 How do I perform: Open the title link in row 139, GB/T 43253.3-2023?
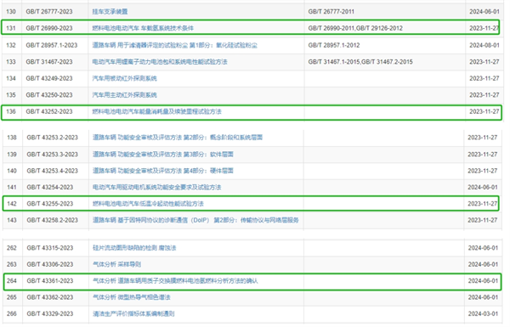coord(162,155)
